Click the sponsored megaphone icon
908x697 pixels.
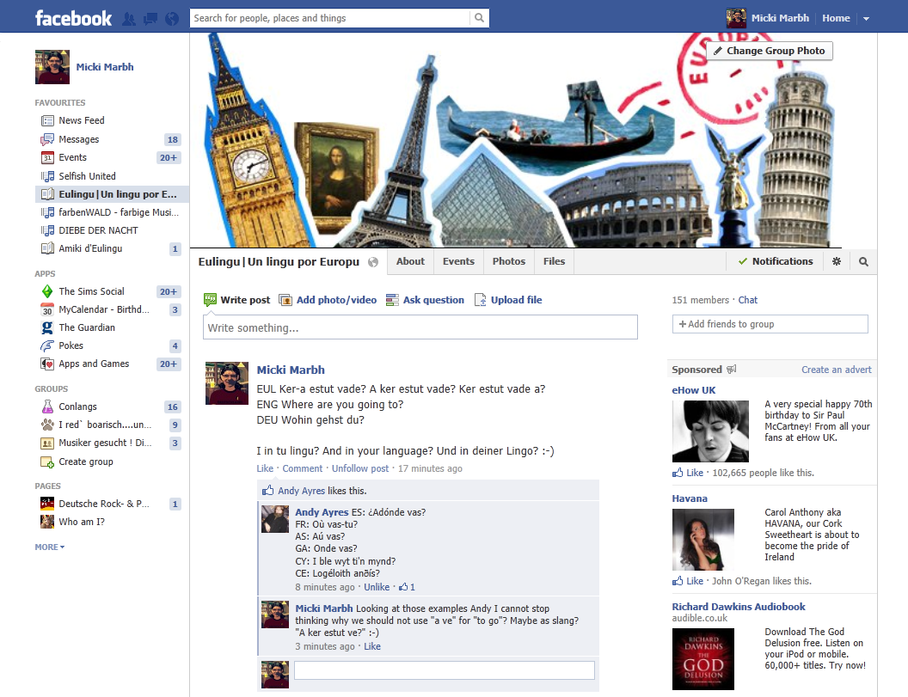(732, 370)
